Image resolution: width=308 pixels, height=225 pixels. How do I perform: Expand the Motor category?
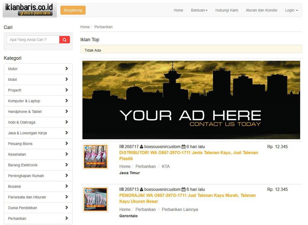click(38, 69)
